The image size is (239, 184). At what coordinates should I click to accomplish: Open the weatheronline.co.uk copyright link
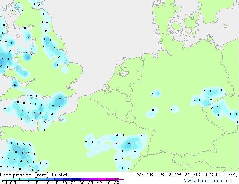(x=207, y=181)
